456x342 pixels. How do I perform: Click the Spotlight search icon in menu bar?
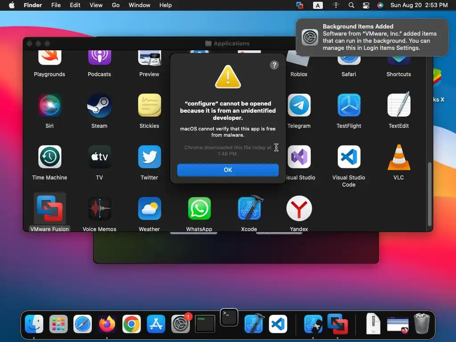click(351, 5)
